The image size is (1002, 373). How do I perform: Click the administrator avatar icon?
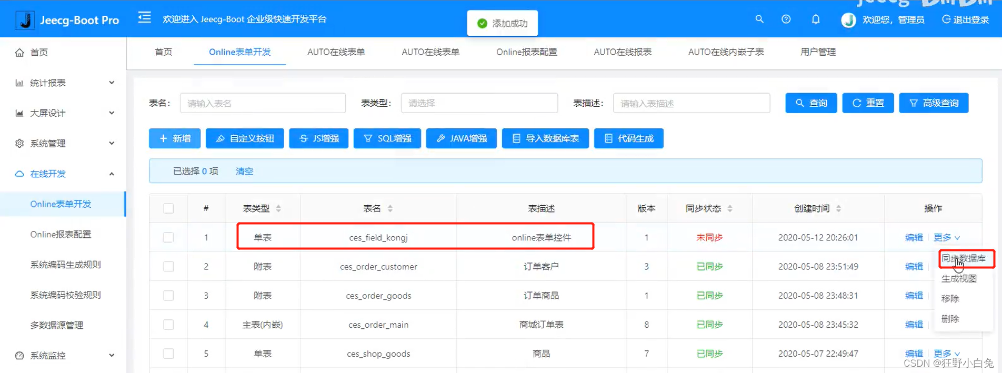click(848, 20)
